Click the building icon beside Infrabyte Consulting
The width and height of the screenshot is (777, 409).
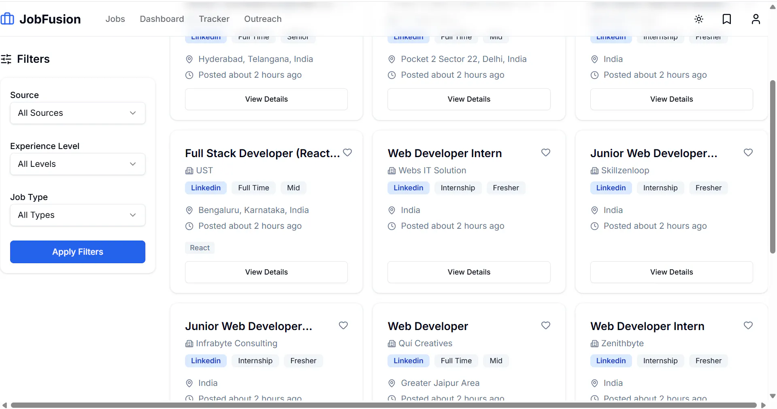(189, 344)
